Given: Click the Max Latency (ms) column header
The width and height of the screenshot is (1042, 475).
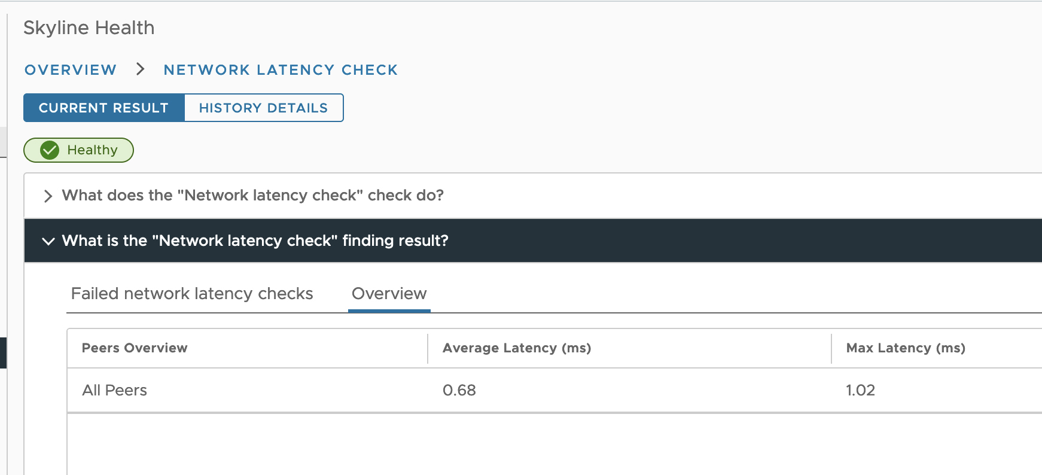Looking at the screenshot, I should pyautogui.click(x=905, y=348).
